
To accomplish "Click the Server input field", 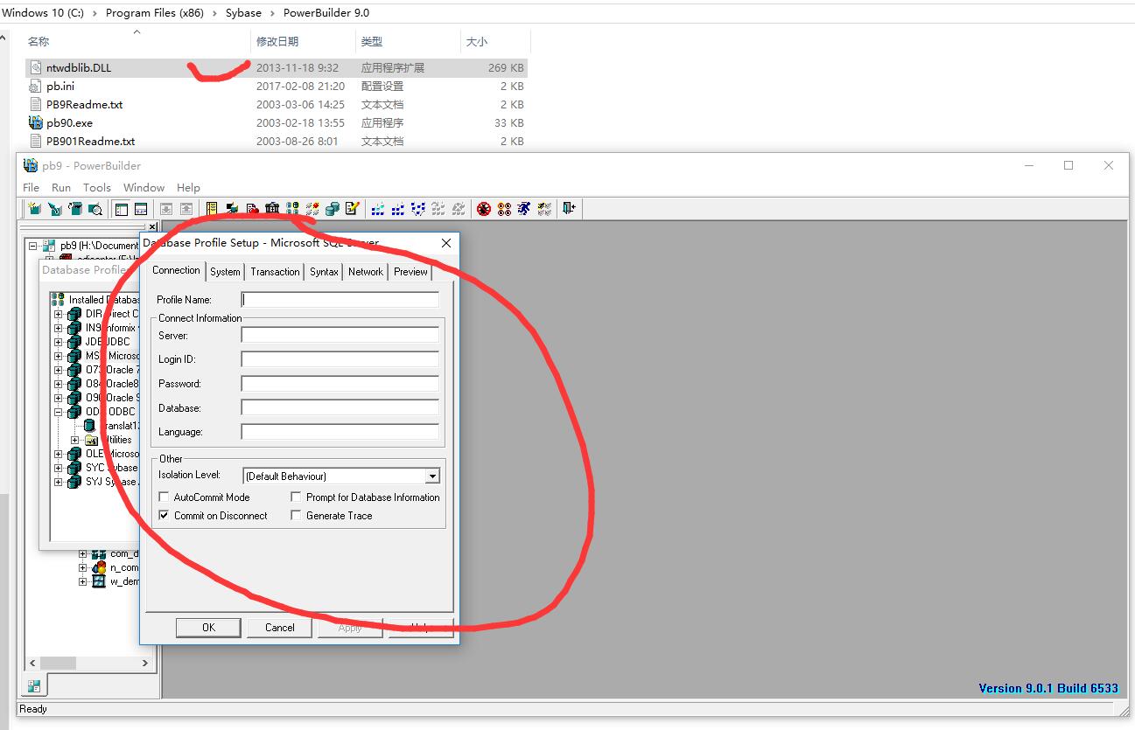I will pyautogui.click(x=340, y=335).
